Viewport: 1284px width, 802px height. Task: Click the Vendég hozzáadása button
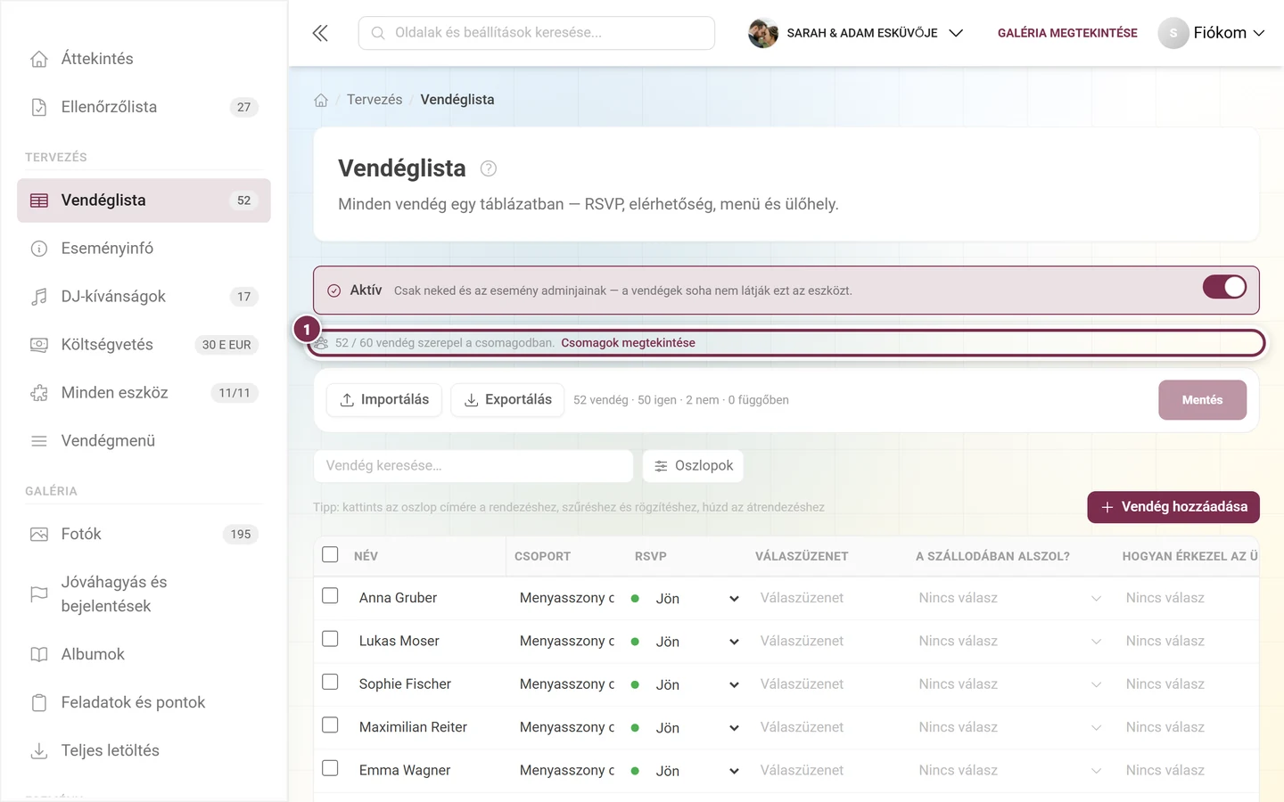pyautogui.click(x=1173, y=507)
